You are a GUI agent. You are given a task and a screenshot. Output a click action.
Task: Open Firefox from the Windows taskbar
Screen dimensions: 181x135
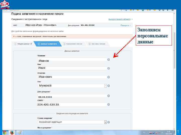[12, 133]
